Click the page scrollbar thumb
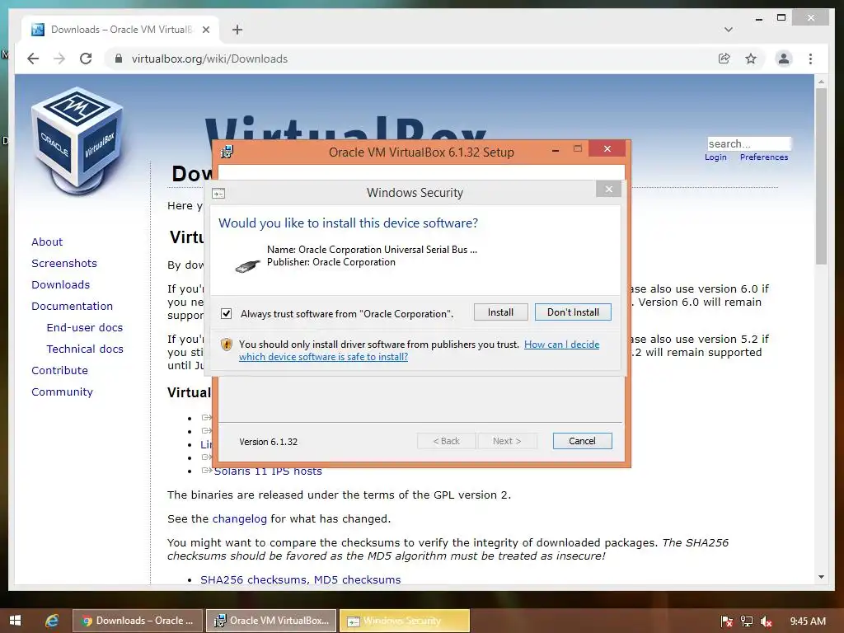The image size is (844, 633). 821,176
